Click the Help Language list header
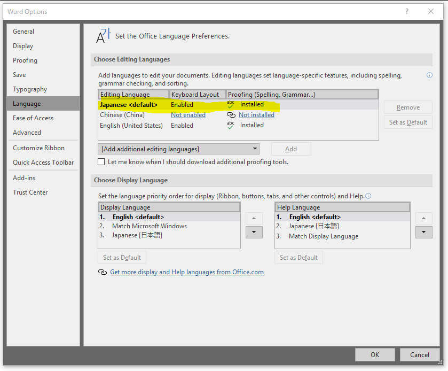 [342, 207]
